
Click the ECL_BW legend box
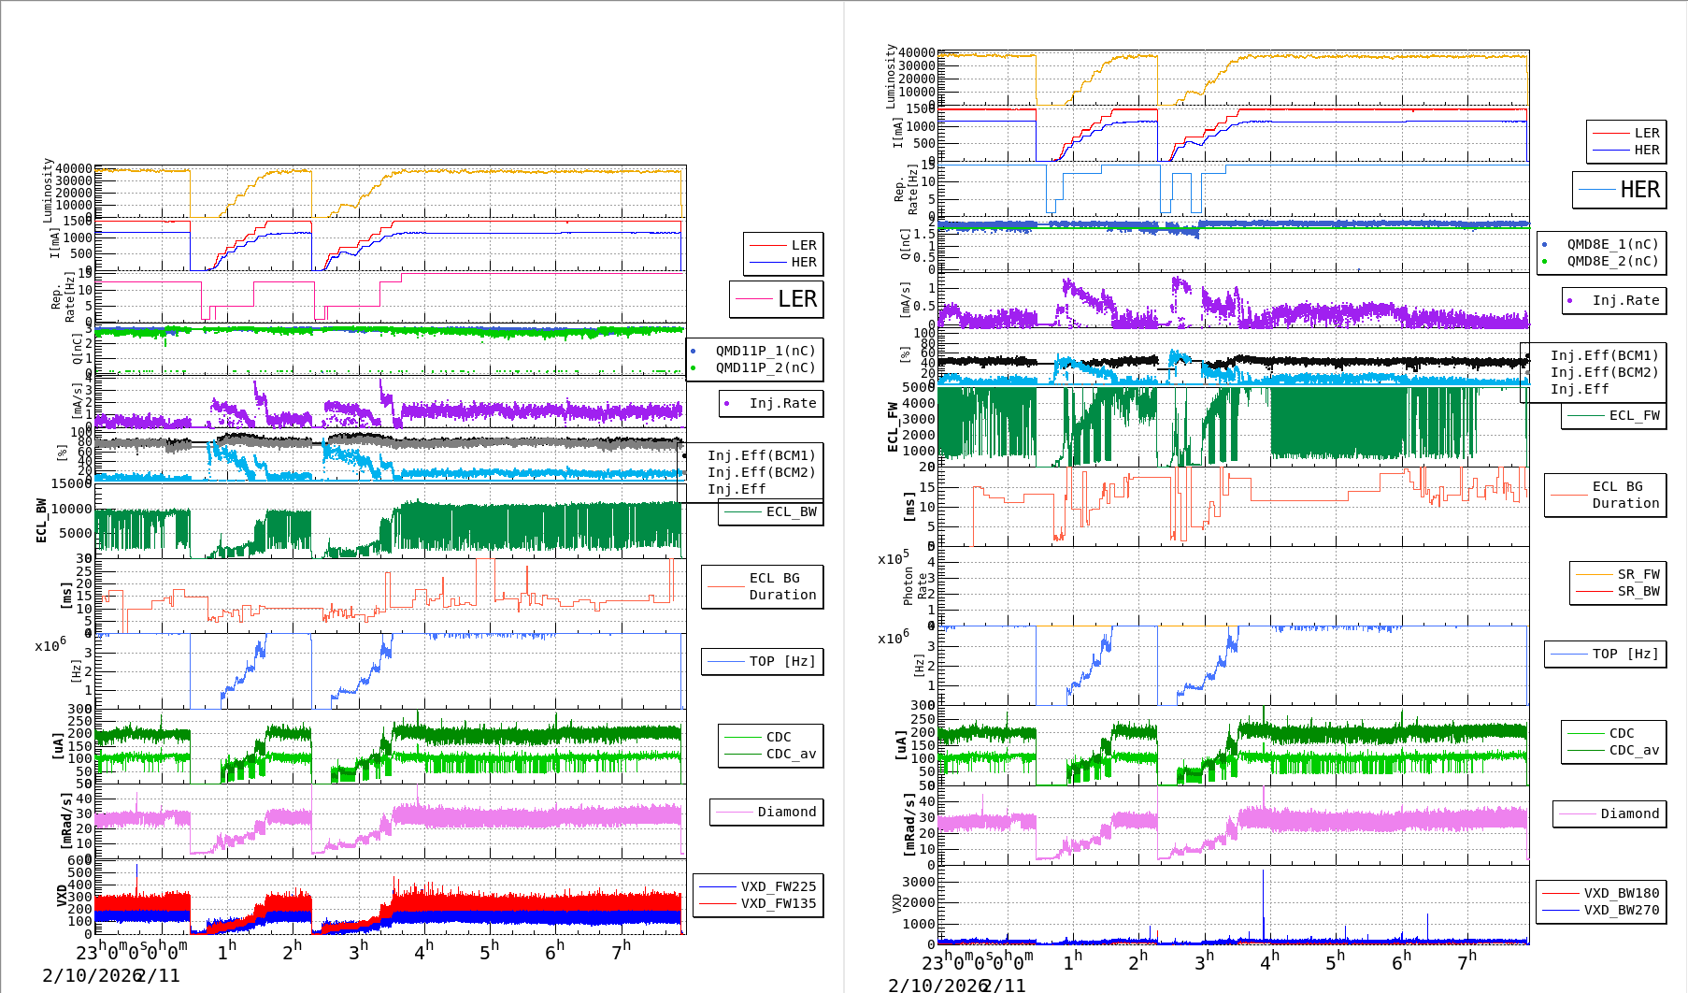[x=771, y=512]
